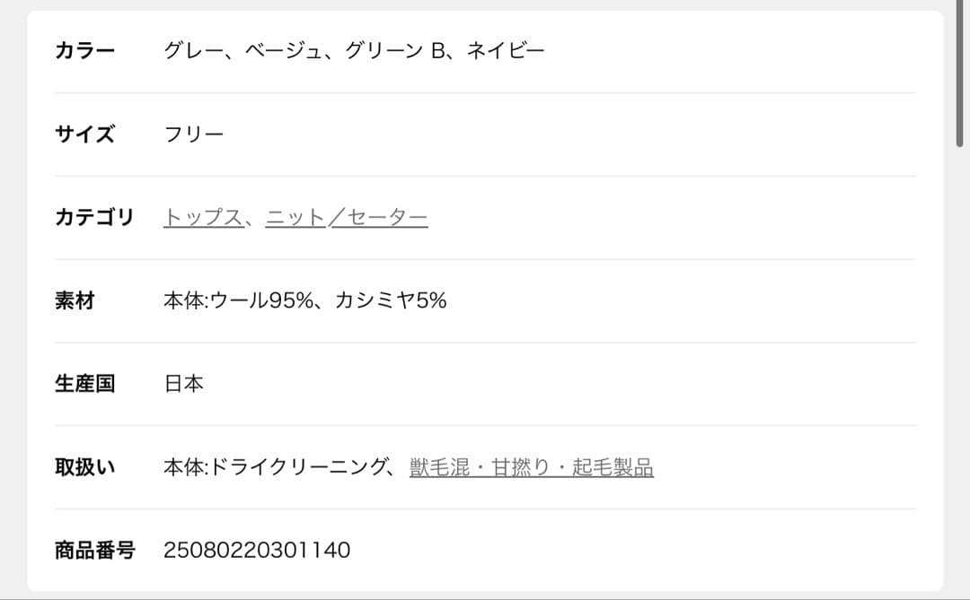Select the カテゴリ row label

(x=94, y=217)
